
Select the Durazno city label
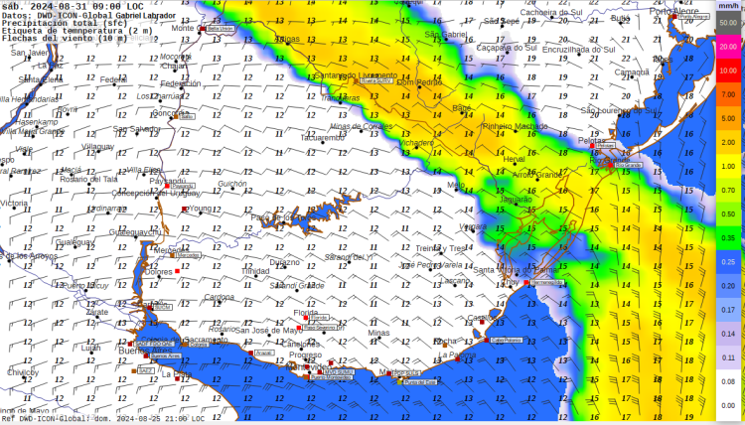pyautogui.click(x=285, y=261)
